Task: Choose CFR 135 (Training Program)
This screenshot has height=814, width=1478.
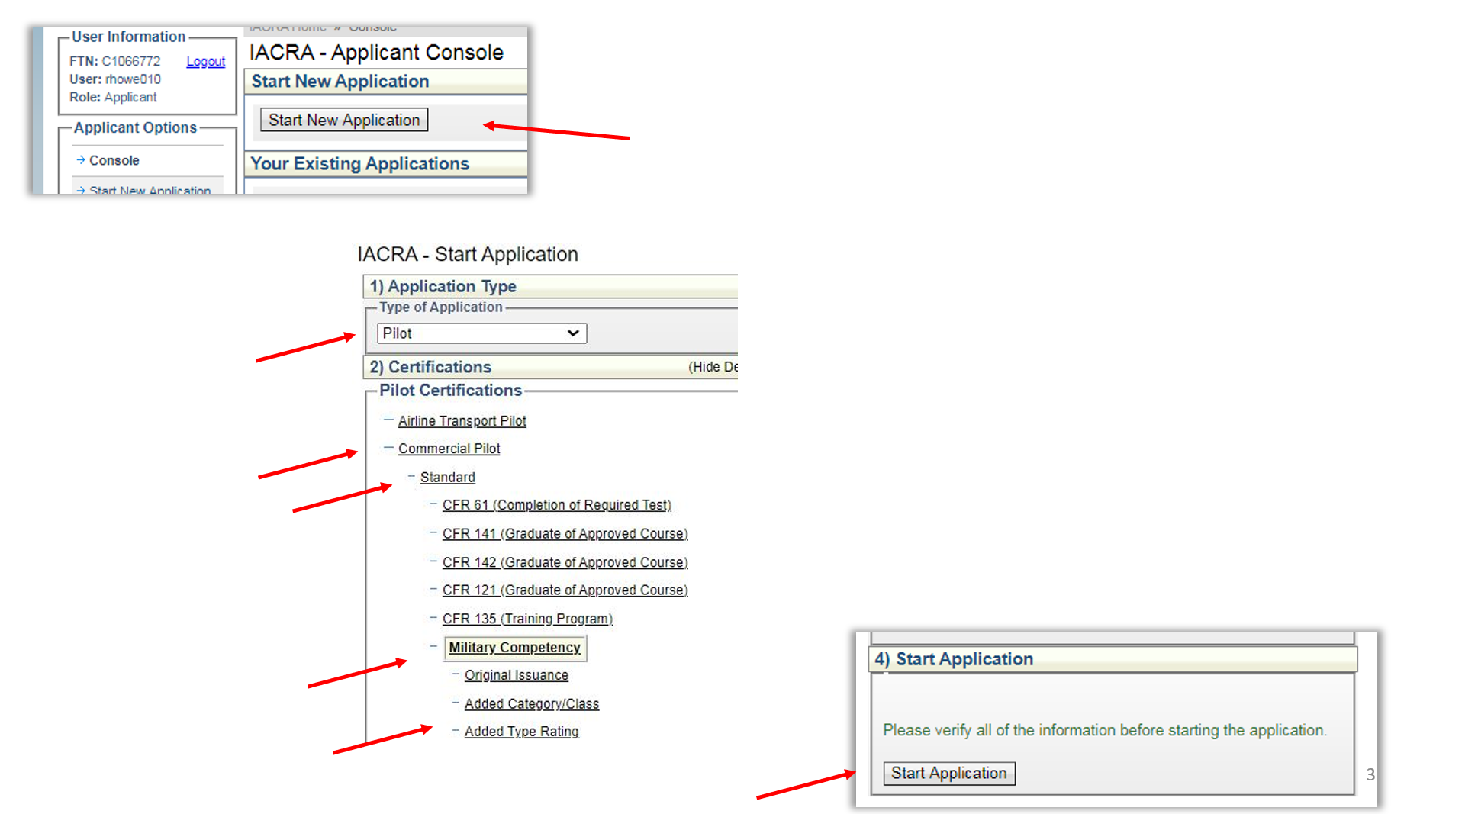Action: 527,619
